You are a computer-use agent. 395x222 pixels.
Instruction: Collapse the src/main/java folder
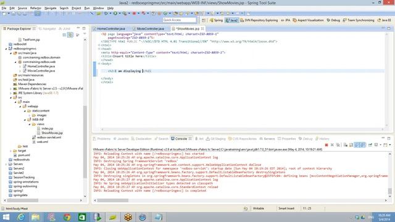(11, 54)
